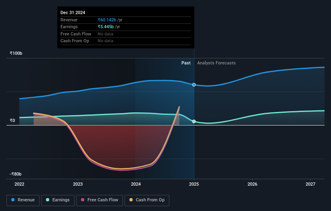331x211 pixels.
Task: Click the ₹0 y-axis label
Action: [x=12, y=120]
